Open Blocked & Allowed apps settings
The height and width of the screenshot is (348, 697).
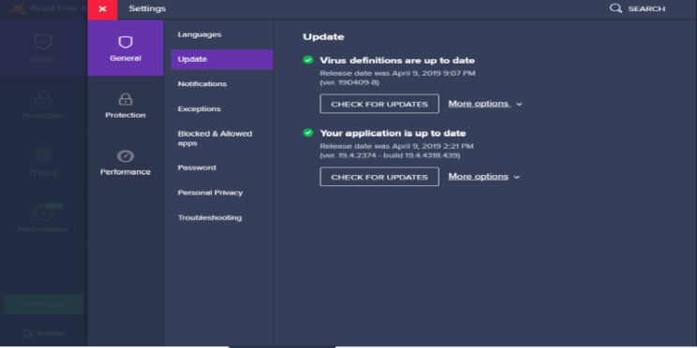coord(215,138)
